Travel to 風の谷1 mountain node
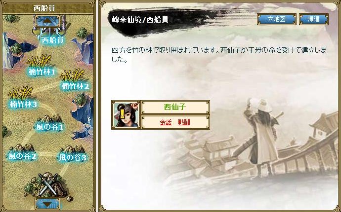The image size is (341, 212). (x=49, y=127)
